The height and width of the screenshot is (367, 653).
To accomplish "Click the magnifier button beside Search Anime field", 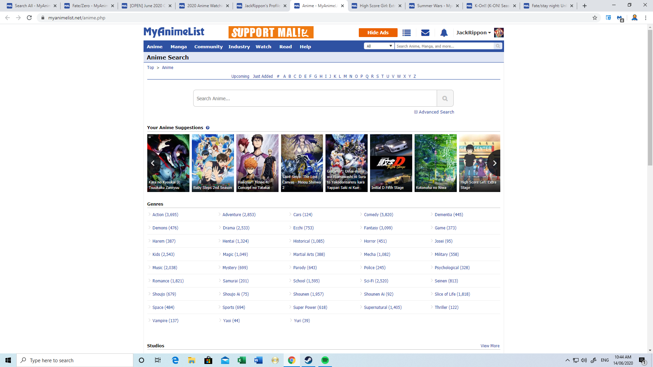I will (445, 98).
